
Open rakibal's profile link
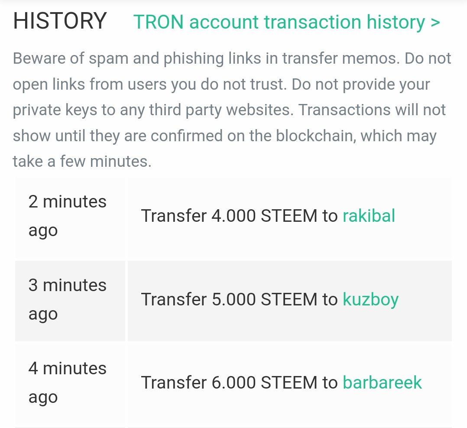coord(369,216)
